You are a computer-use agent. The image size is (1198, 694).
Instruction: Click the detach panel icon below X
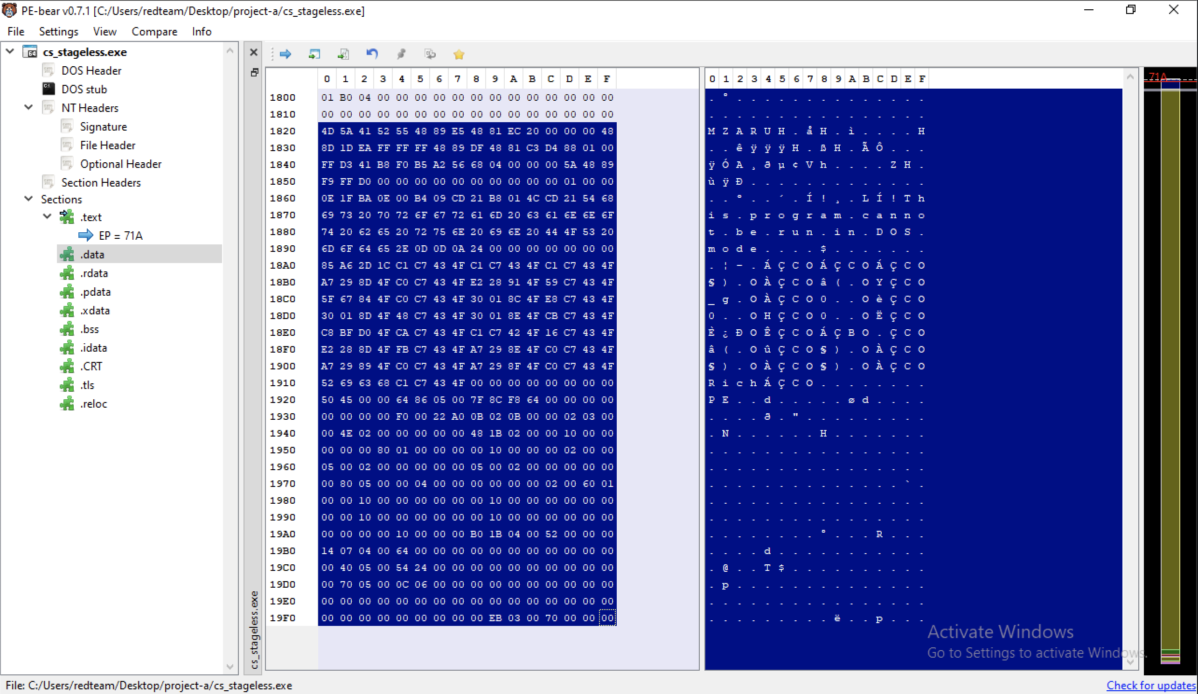(x=254, y=72)
